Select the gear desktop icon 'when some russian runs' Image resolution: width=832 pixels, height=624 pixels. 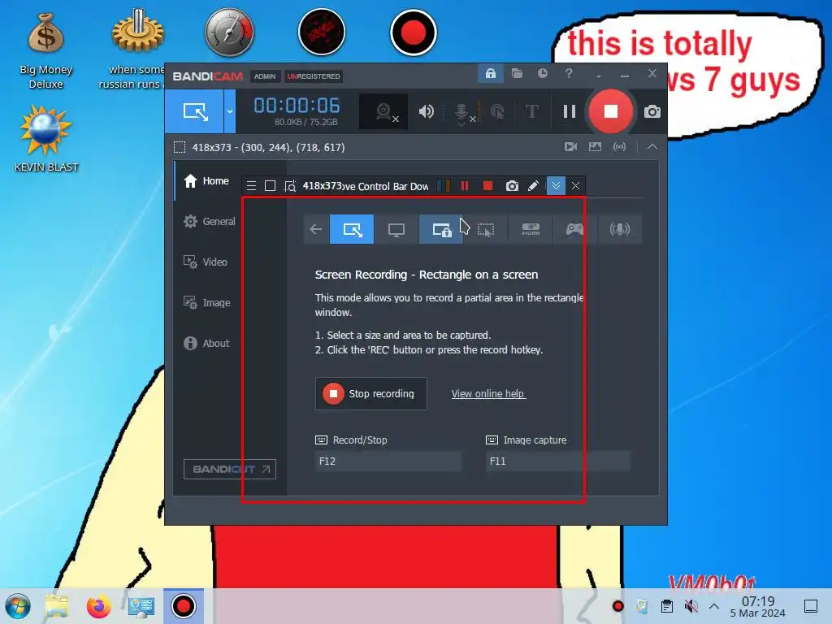[x=137, y=50]
